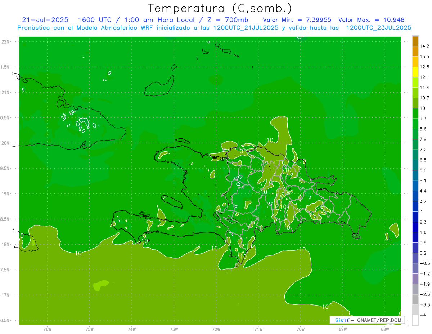Click the 75W longitude axis label
The height and width of the screenshot is (334, 432).
(x=89, y=329)
